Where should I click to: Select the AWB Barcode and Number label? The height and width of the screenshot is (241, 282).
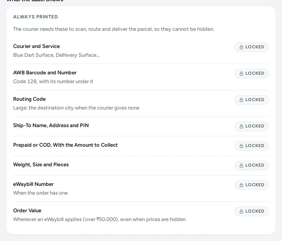coord(45,73)
